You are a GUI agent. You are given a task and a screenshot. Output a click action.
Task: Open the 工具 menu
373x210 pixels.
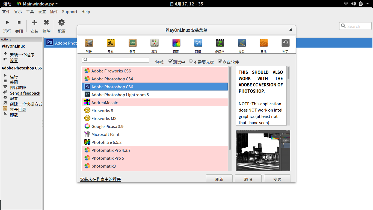point(30,11)
